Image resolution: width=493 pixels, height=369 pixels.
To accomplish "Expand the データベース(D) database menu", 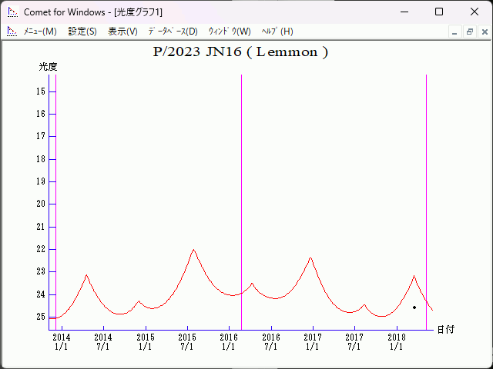I will 173,32.
